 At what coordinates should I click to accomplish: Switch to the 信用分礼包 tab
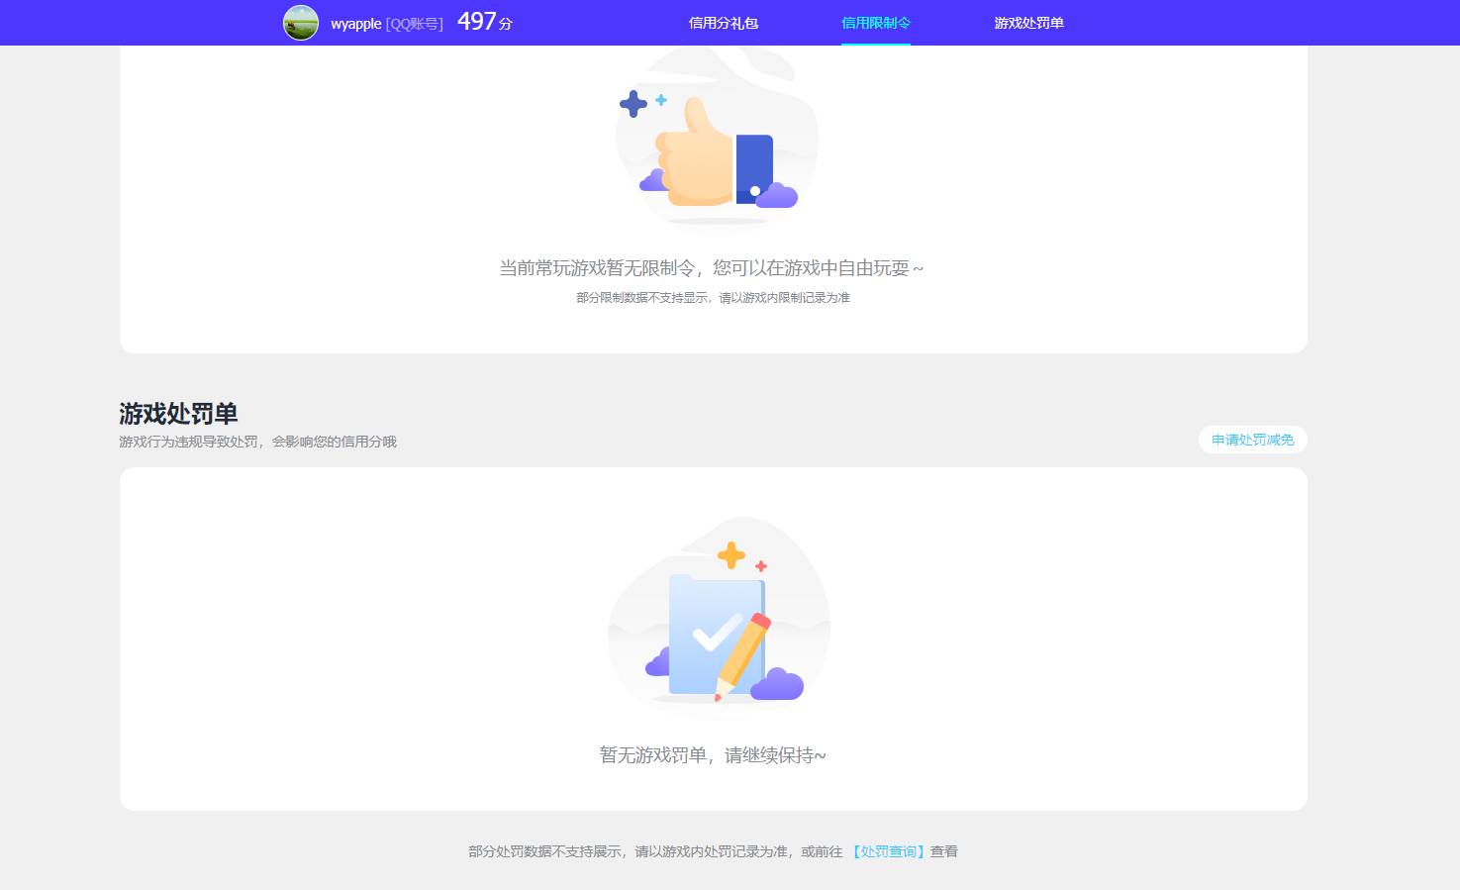tap(724, 22)
